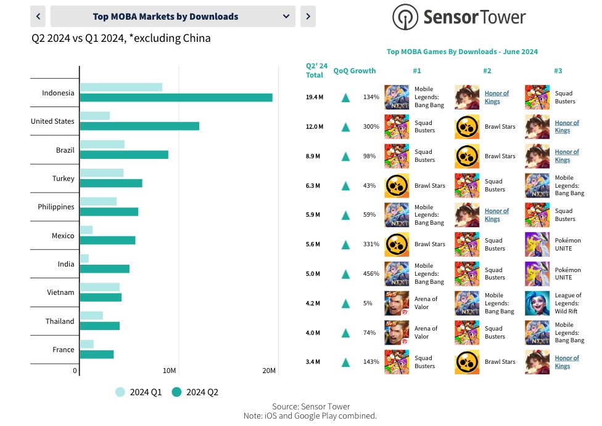
Task: Click the Q2' 24 Total column header
Action: point(316,71)
